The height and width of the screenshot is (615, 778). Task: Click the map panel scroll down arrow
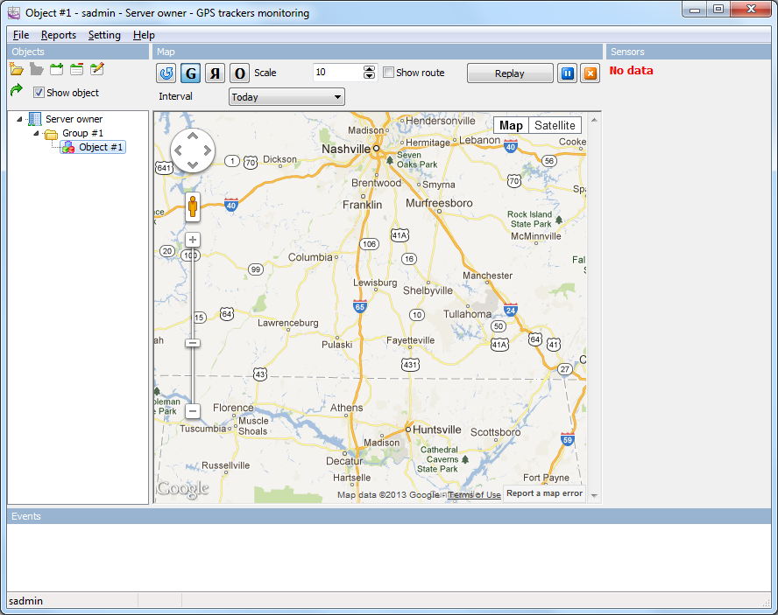[x=594, y=495]
